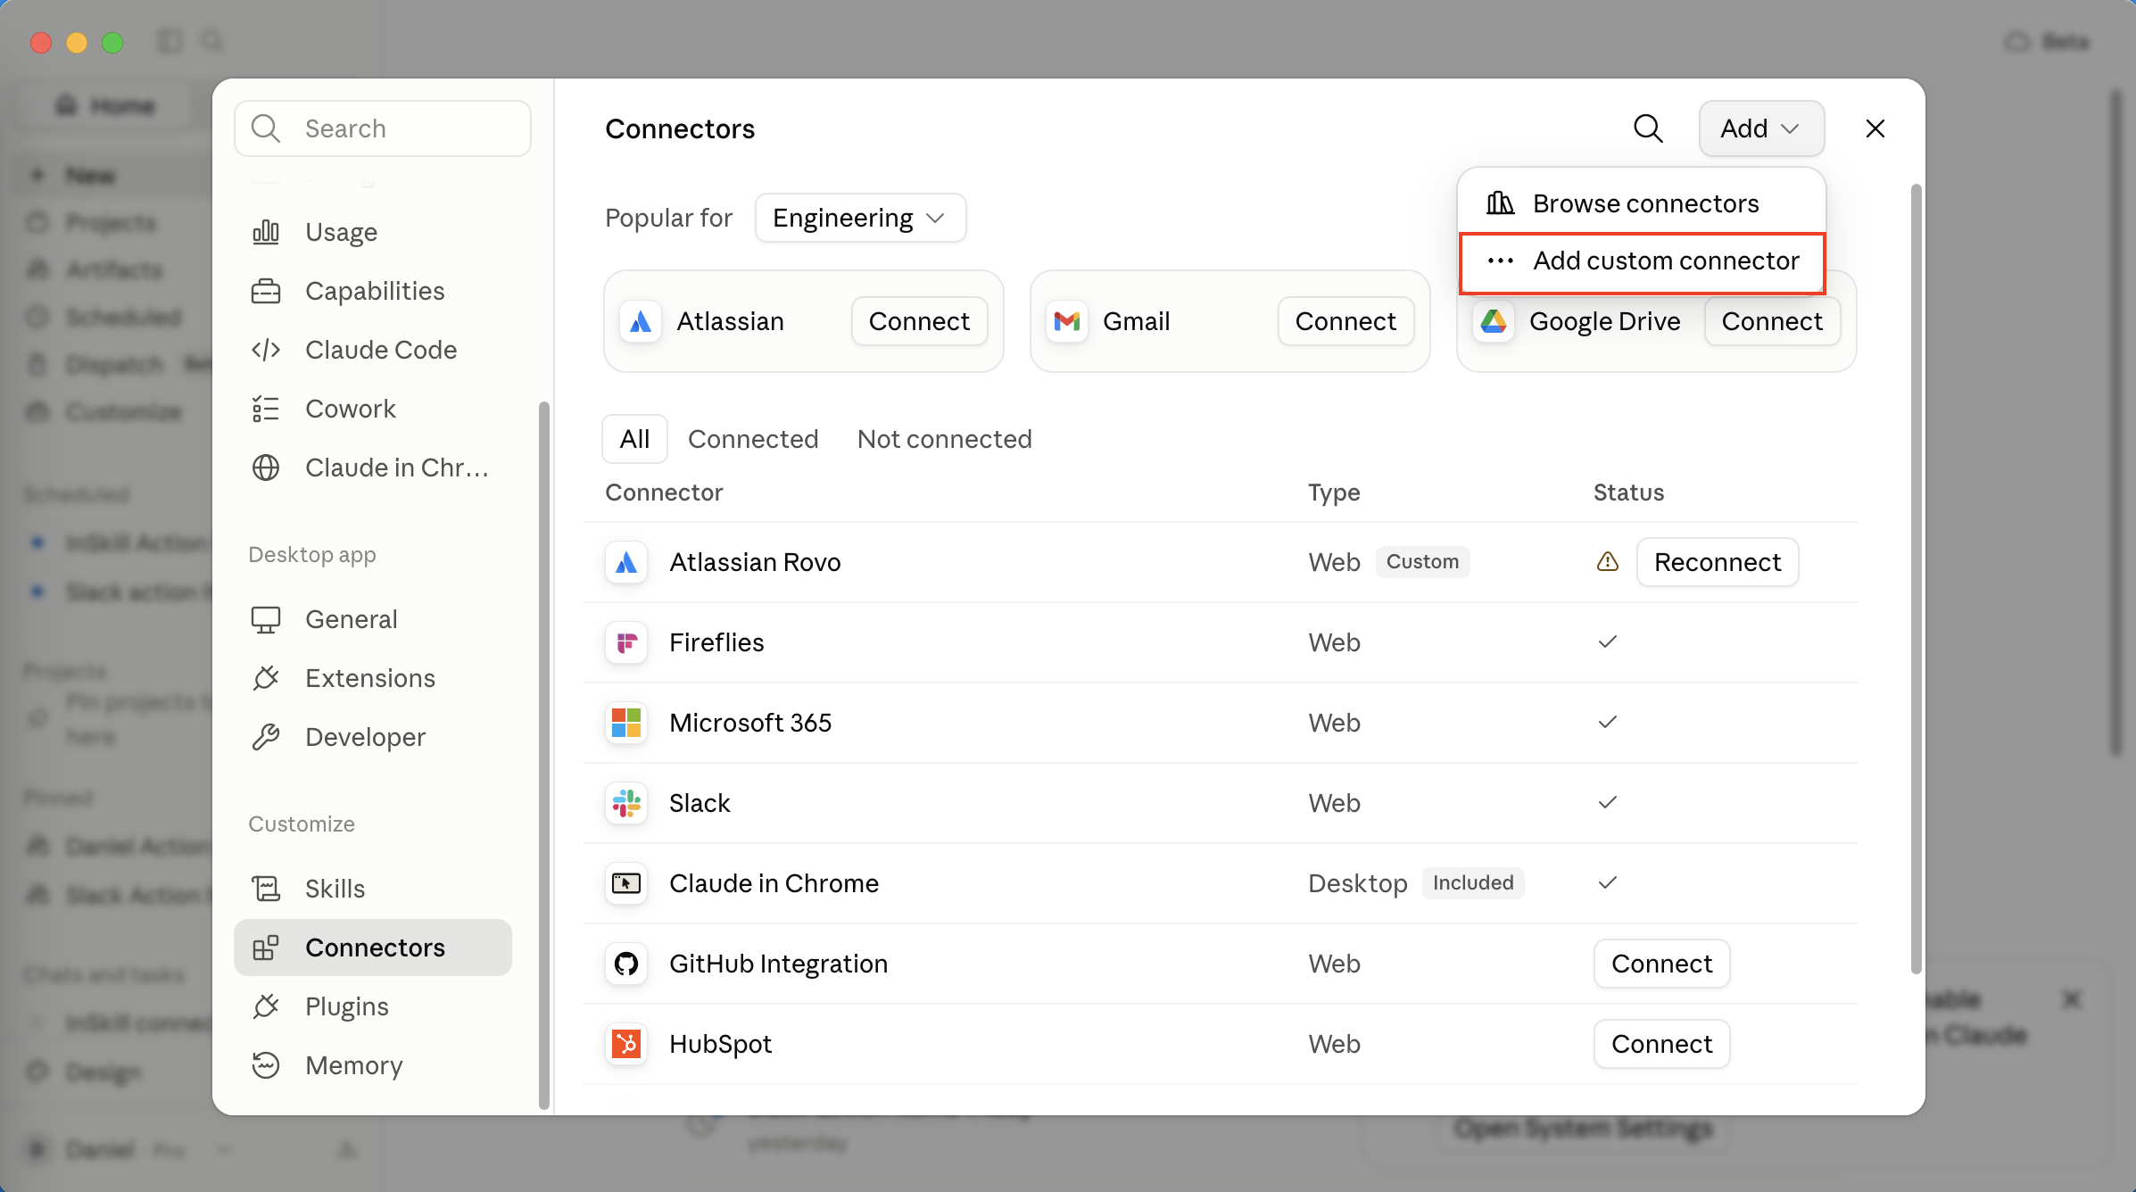Screen dimensions: 2136x1192
Task: Click the warning icon beside Reconnect
Action: pos(1608,562)
